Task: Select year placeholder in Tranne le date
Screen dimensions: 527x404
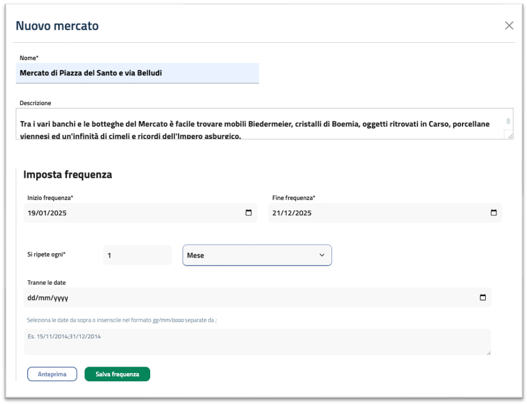Action: coord(60,298)
